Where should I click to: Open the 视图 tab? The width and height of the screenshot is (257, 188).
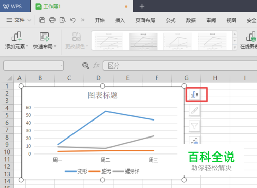pyautogui.click(x=231, y=20)
